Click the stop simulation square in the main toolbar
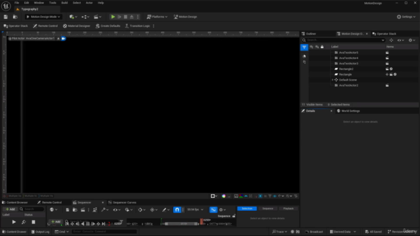 pos(125,17)
